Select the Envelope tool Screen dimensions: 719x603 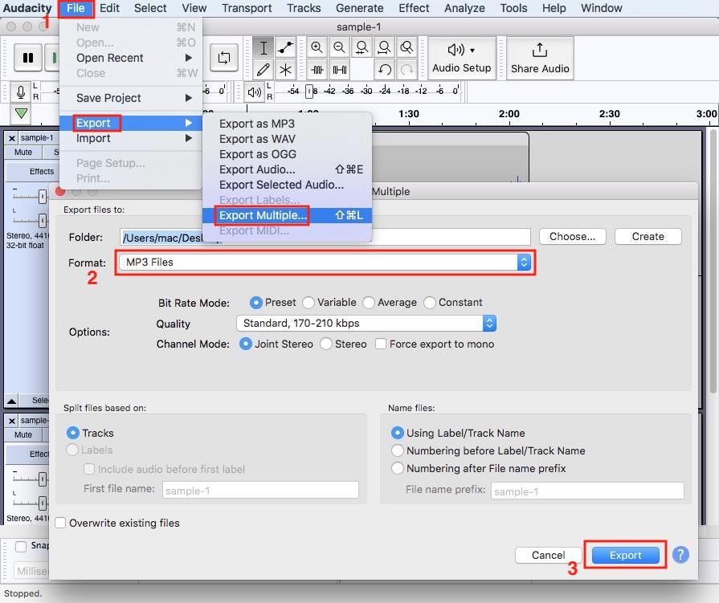click(x=285, y=47)
